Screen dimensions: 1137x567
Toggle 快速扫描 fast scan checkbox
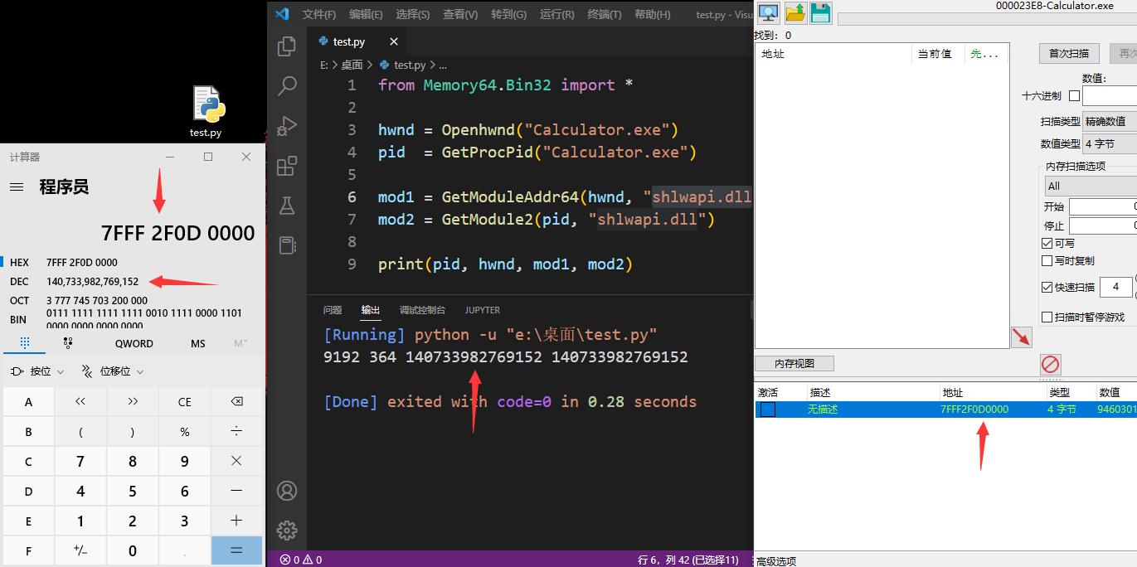coord(1047,287)
